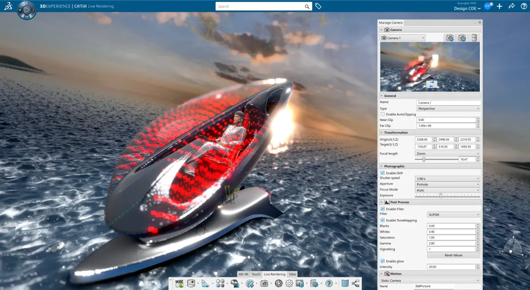The height and width of the screenshot is (290, 530).
Task: Click the clapperboard scene icon in bottom toolbar
Action: pyautogui.click(x=180, y=284)
